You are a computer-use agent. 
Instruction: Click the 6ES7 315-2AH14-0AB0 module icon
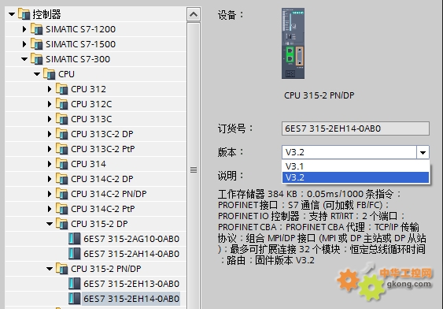[74, 254]
